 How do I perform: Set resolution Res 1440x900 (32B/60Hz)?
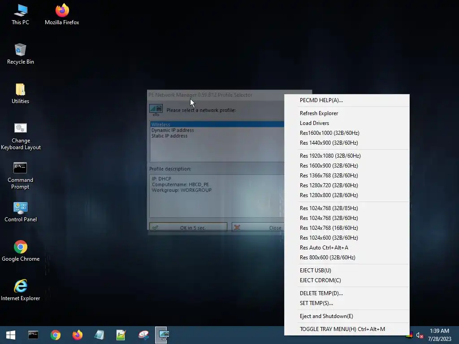coord(347,143)
